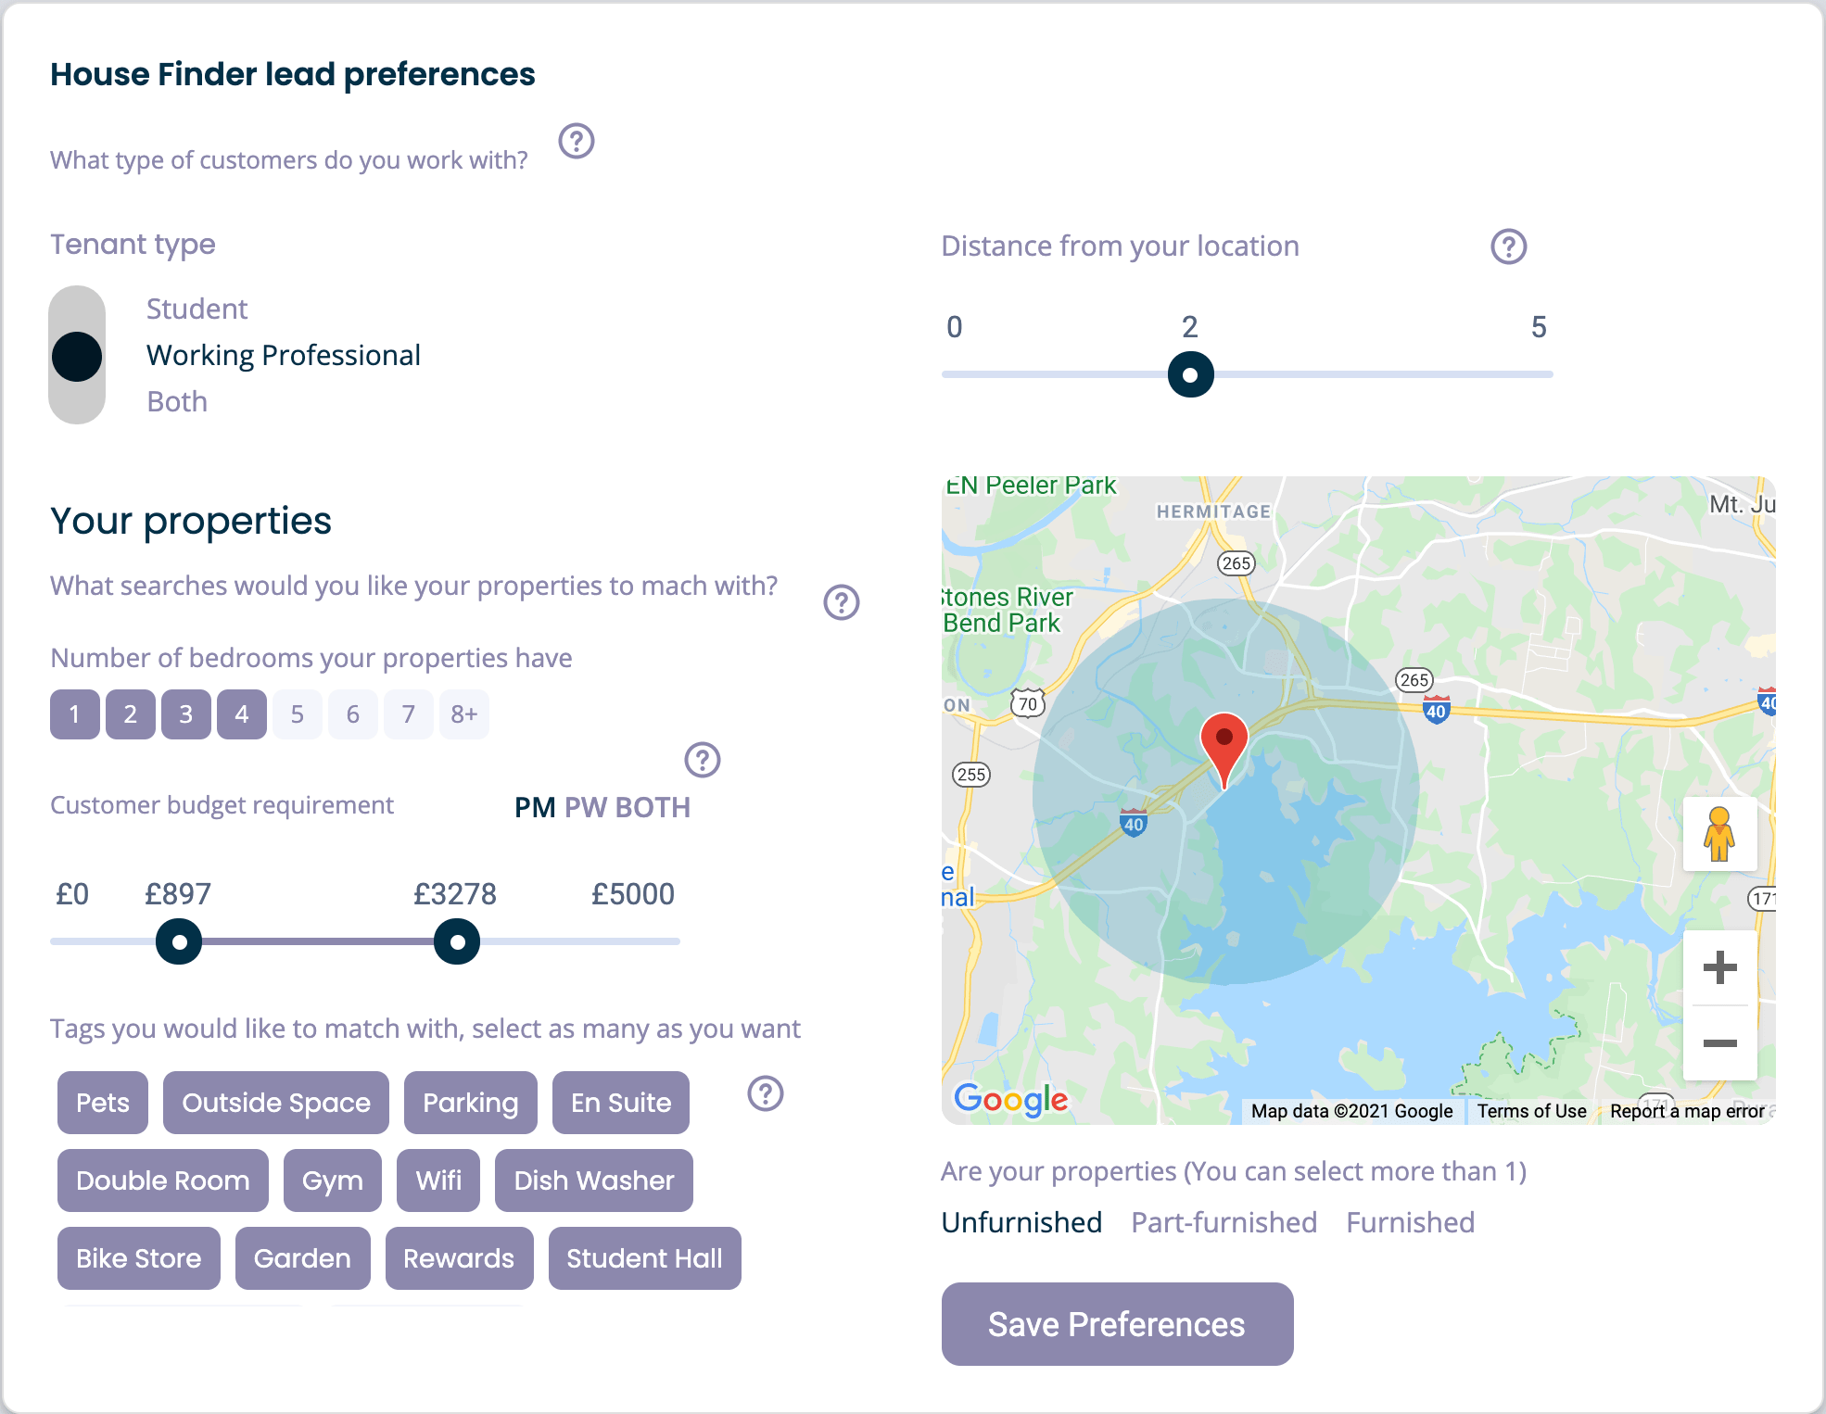Viewport: 1826px width, 1414px height.
Task: Toggle the Pets tag
Action: pyautogui.click(x=103, y=1103)
